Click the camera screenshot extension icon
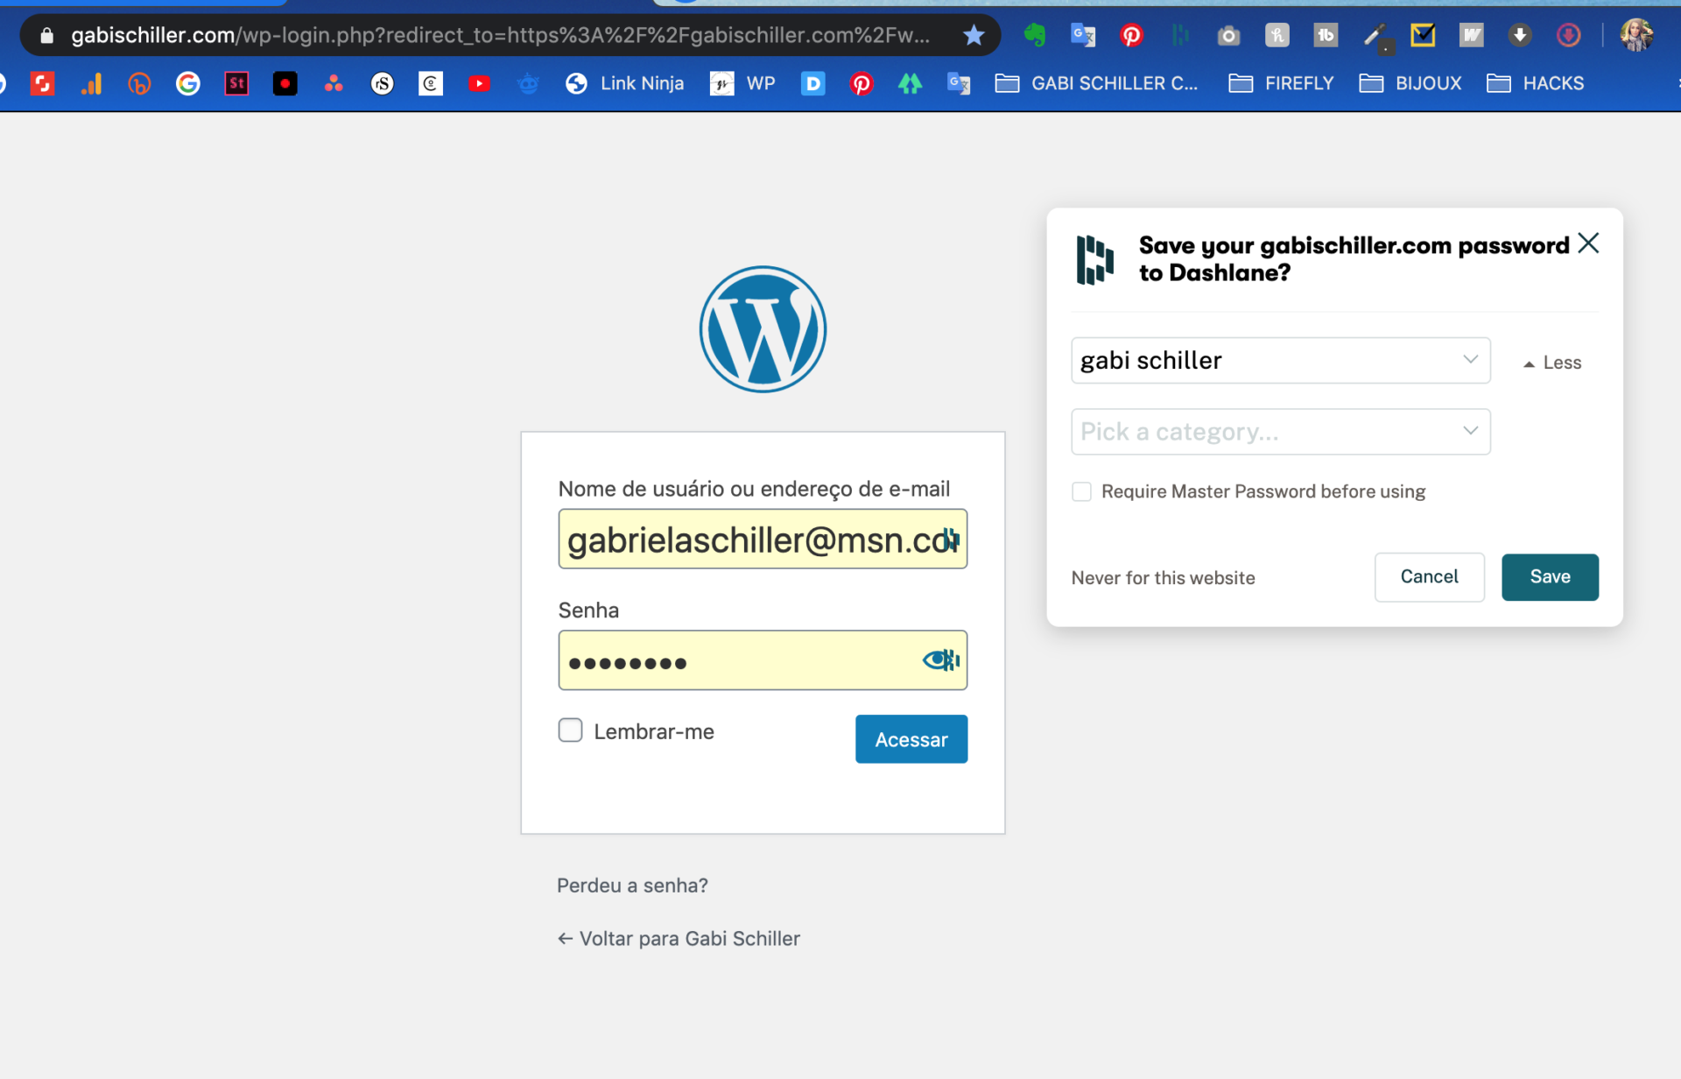1681x1079 pixels. (1228, 35)
